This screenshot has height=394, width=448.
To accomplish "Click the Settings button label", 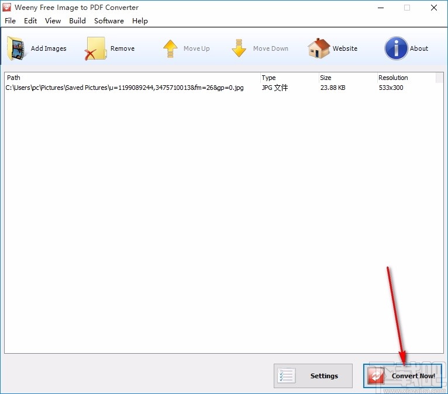I will pyautogui.click(x=324, y=376).
